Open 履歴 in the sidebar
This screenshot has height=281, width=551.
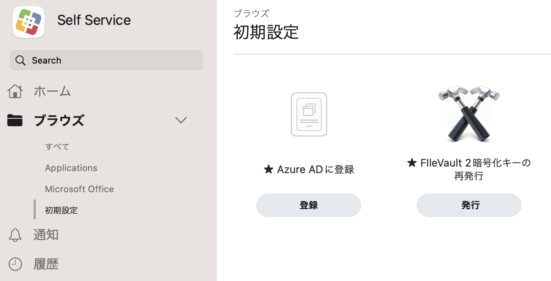pyautogui.click(x=46, y=264)
